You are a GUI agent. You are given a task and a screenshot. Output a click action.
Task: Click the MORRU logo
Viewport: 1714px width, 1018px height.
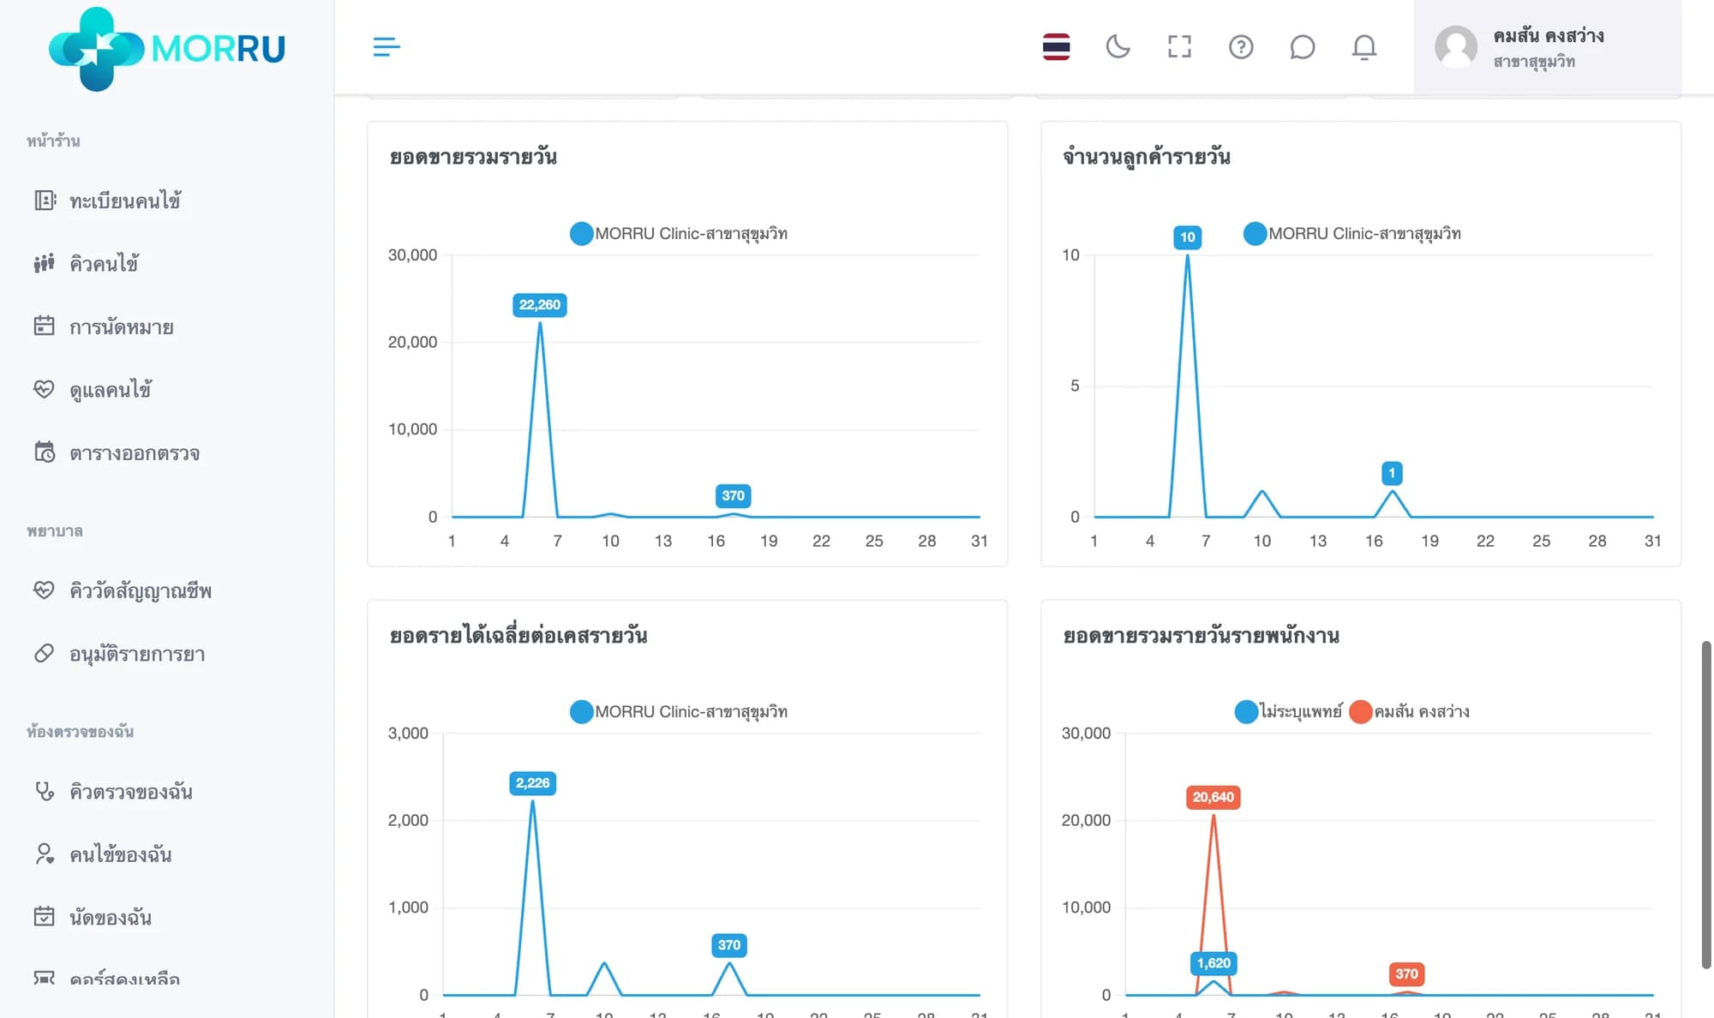tap(167, 48)
